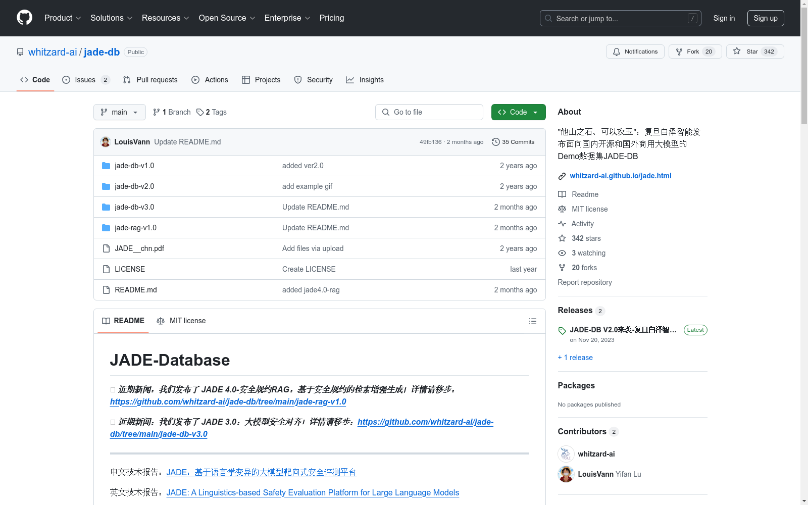Click the jade-db-v2.0 folder icon

pos(106,186)
